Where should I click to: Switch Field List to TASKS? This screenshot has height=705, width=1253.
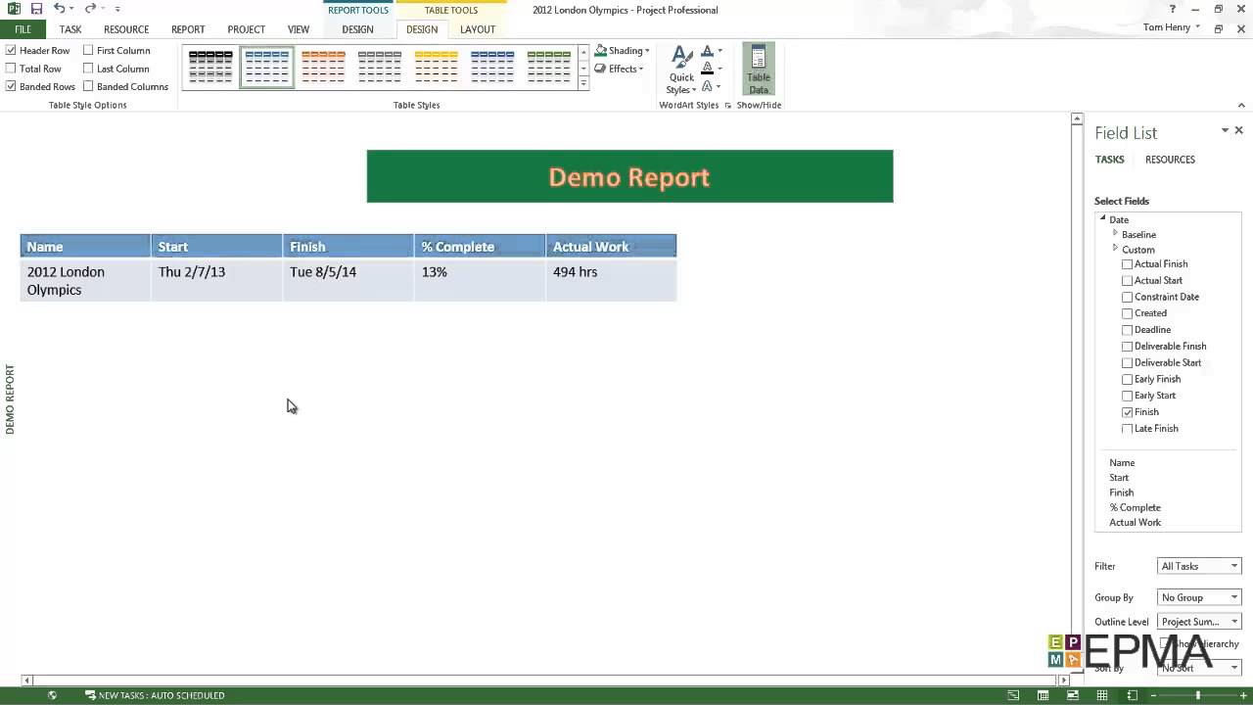pos(1109,160)
